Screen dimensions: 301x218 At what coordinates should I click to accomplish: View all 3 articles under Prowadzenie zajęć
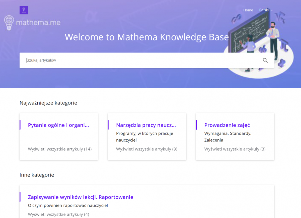pyautogui.click(x=235, y=149)
